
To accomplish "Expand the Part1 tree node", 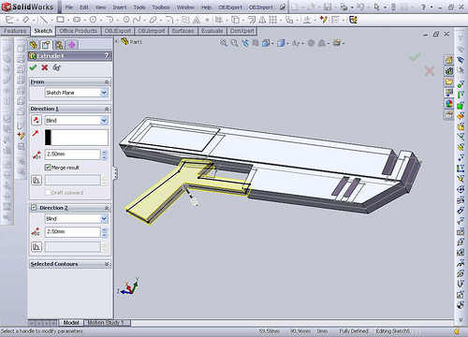I will (117, 41).
